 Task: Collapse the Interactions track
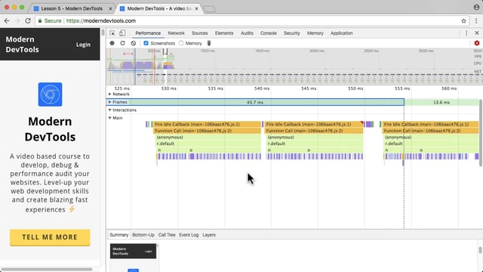(110, 110)
